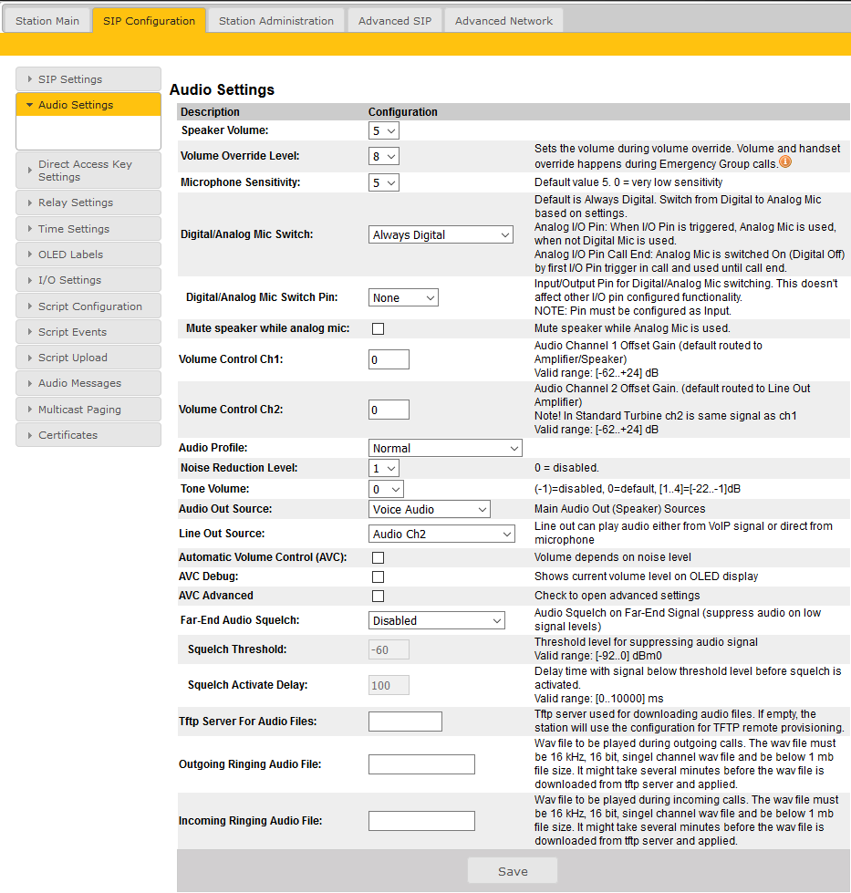Open the Far-End Audio Squelch dropdown

pos(437,620)
